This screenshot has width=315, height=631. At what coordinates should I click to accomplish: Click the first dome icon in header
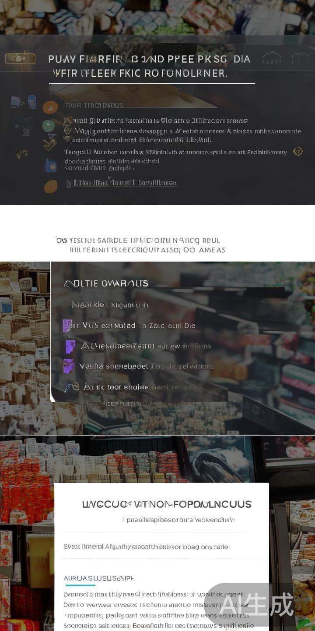(x=271, y=58)
